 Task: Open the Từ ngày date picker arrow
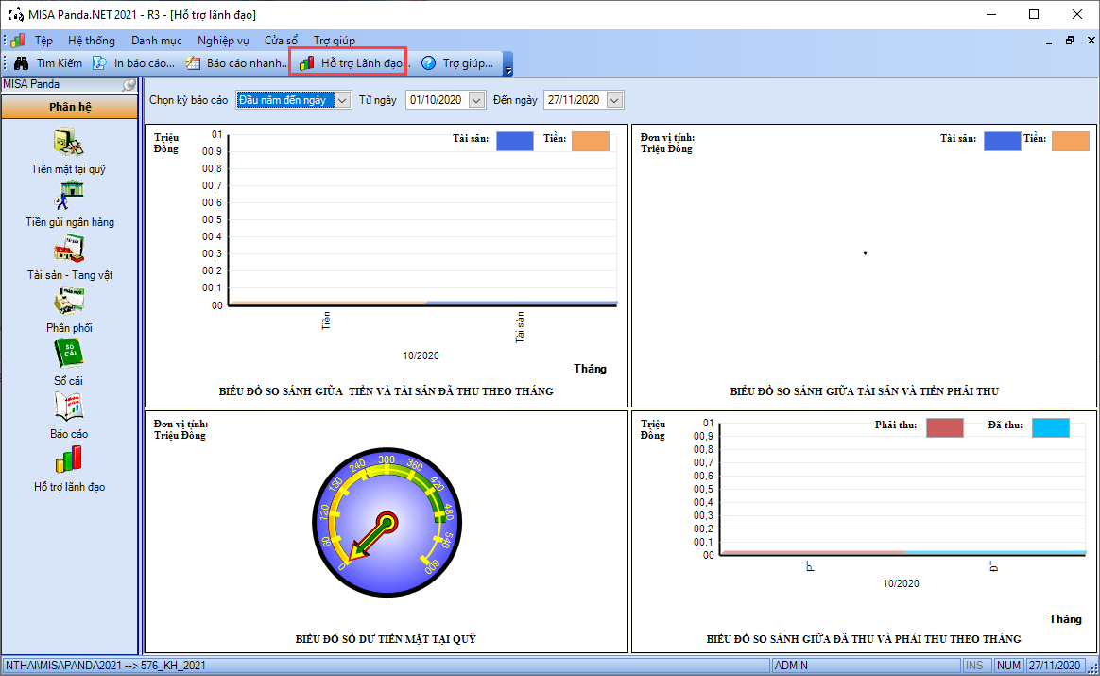coord(476,100)
